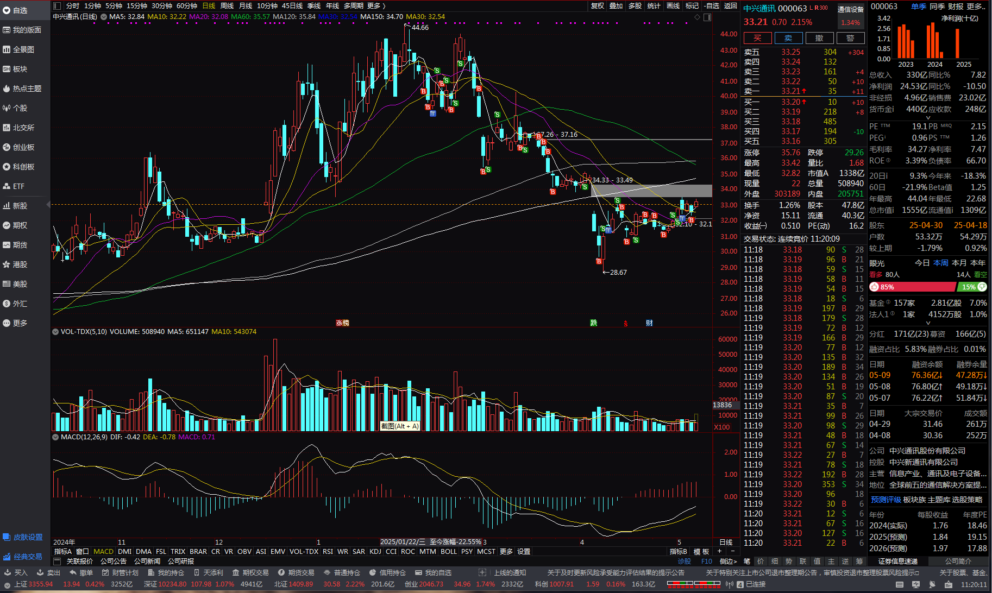Open the 期货 futures section
This screenshot has height=593, width=992.
[x=15, y=245]
